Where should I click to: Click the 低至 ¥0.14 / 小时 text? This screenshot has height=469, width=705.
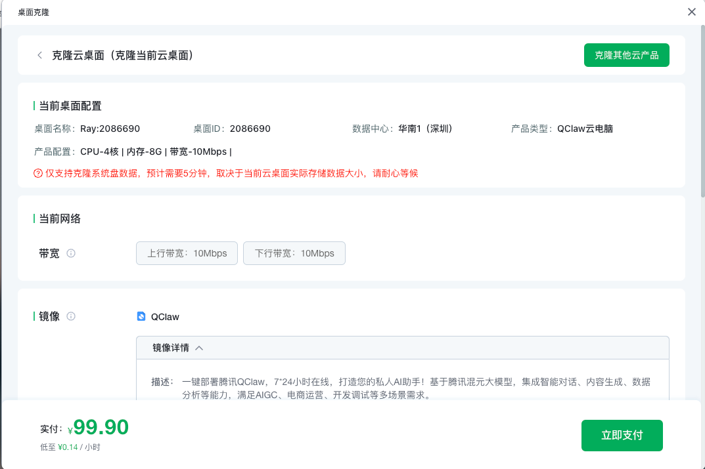click(70, 447)
